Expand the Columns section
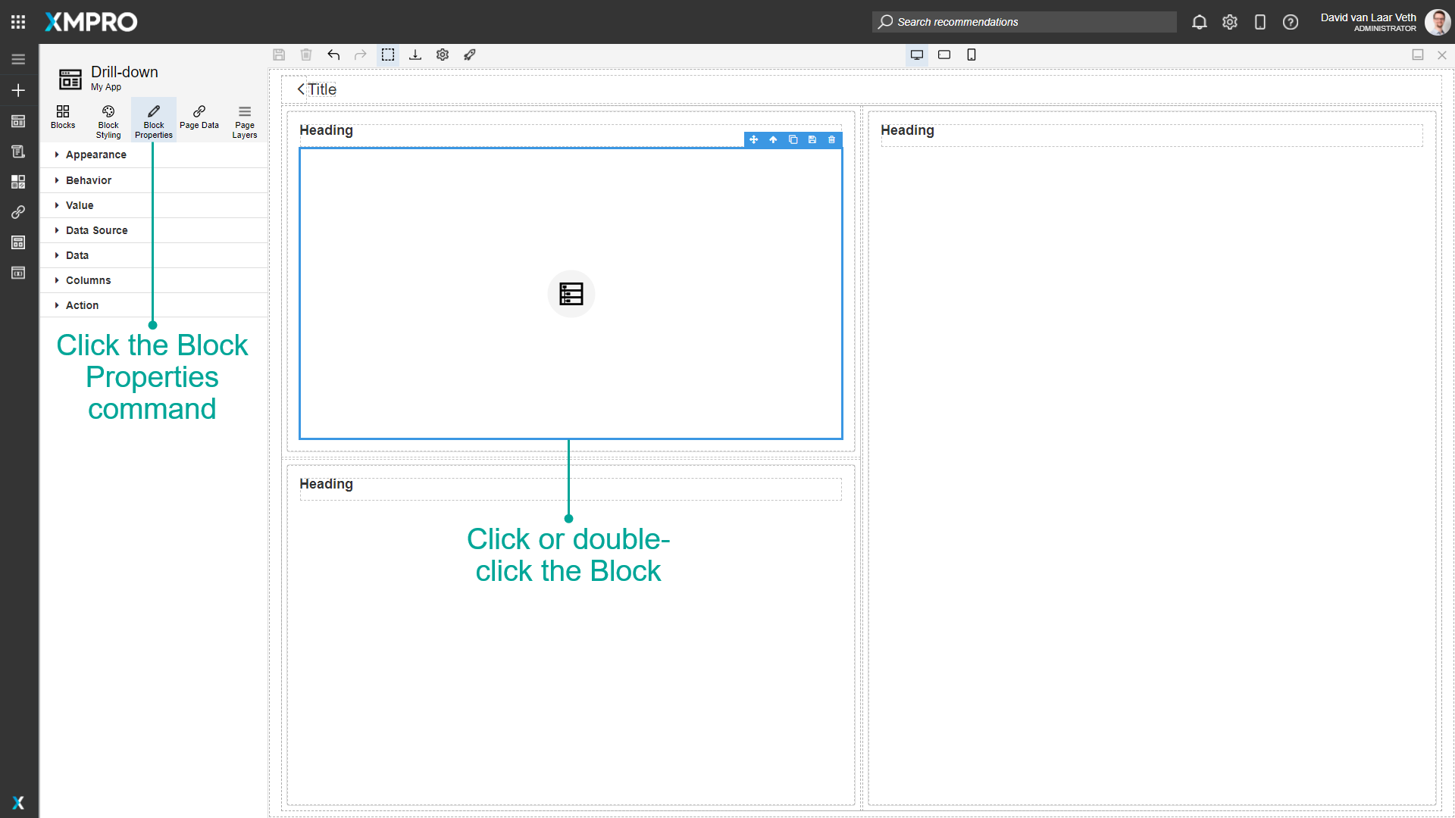 tap(154, 280)
